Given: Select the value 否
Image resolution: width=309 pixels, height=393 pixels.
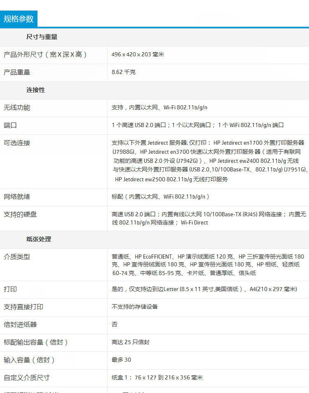Looking at the screenshot, I should click(115, 324).
